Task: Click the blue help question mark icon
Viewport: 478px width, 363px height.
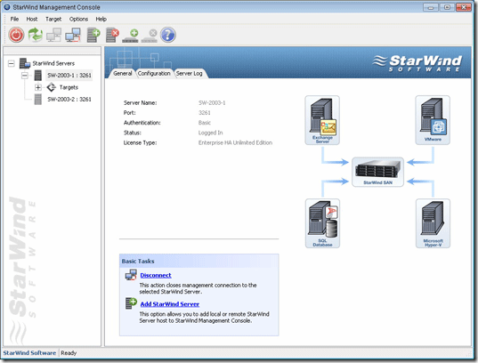Action: click(x=168, y=35)
